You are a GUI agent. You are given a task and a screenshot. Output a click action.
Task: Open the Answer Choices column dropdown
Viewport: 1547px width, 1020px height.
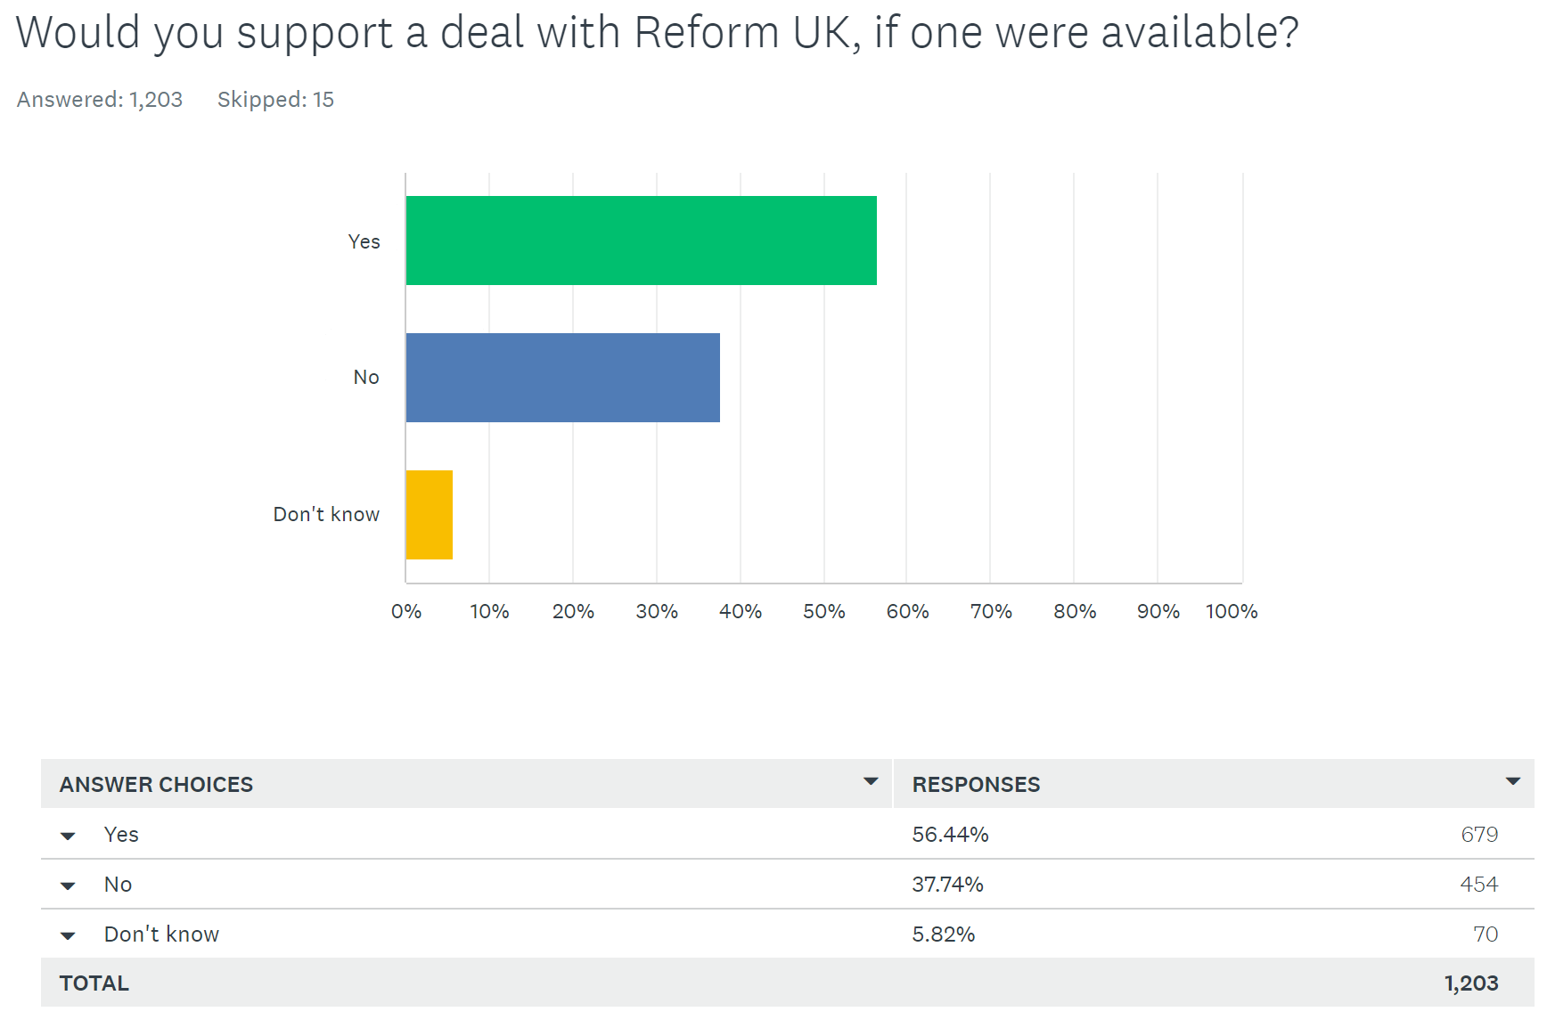point(871,782)
